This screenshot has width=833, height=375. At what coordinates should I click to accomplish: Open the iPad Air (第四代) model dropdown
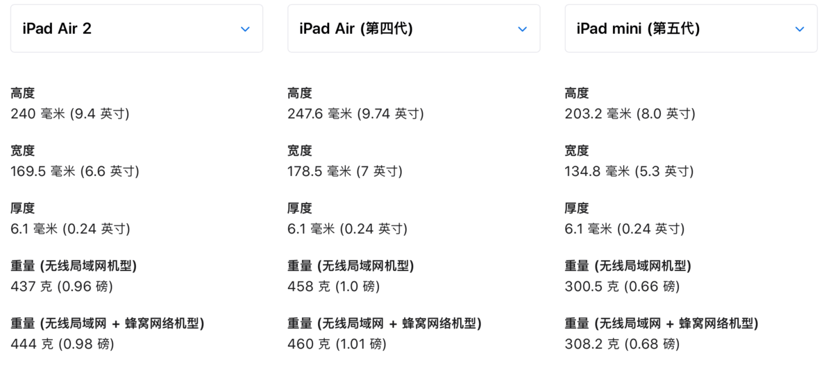click(x=414, y=28)
